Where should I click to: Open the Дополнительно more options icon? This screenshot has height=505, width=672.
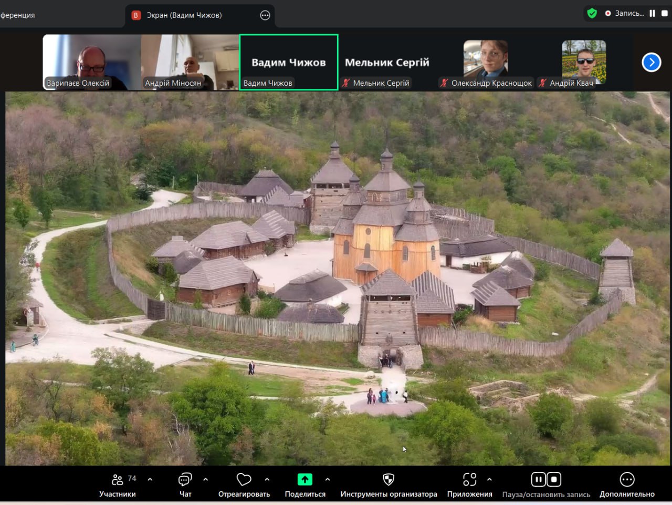point(627,480)
